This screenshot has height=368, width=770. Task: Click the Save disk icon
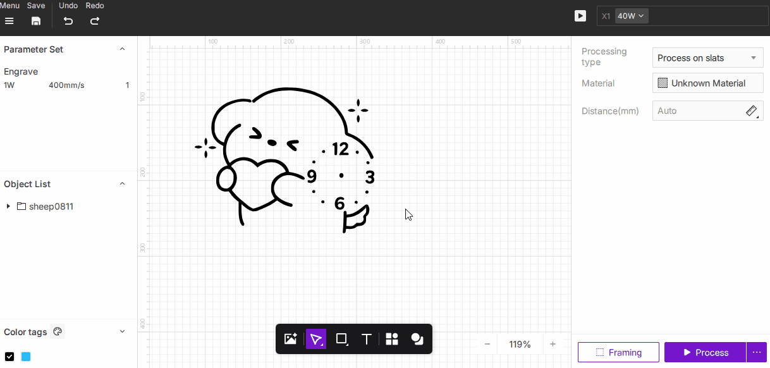pyautogui.click(x=36, y=21)
